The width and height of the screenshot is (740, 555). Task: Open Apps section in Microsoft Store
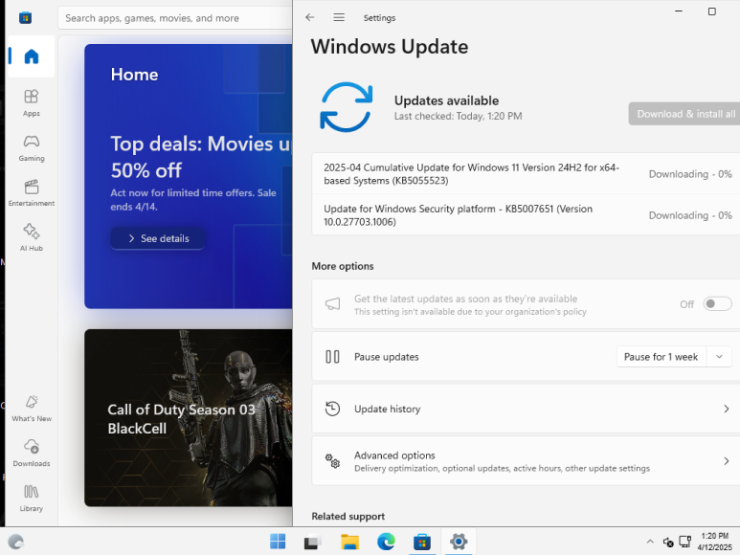click(x=32, y=102)
